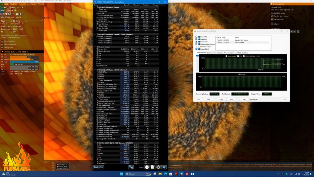This screenshot has height=177, width=314.
Task: Toggle FurMark background checkbox
Action: click(272, 19)
